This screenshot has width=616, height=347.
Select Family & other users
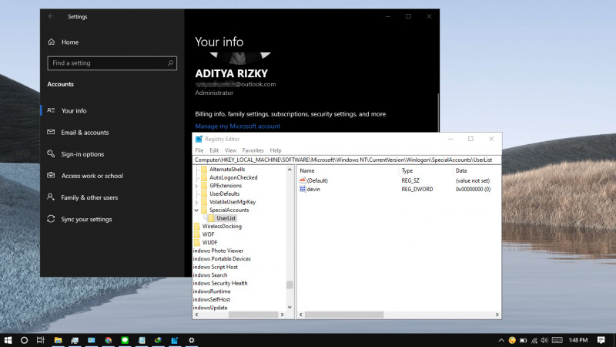pyautogui.click(x=89, y=197)
